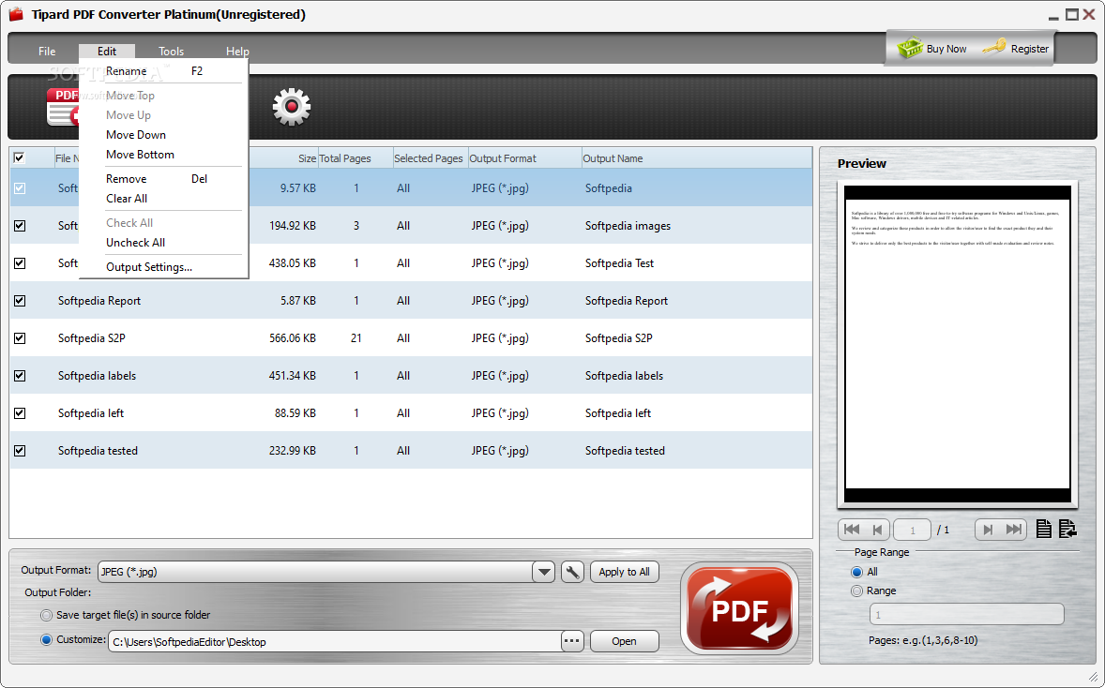The image size is (1105, 688).
Task: Open output format settings wrench icon
Action: [572, 572]
